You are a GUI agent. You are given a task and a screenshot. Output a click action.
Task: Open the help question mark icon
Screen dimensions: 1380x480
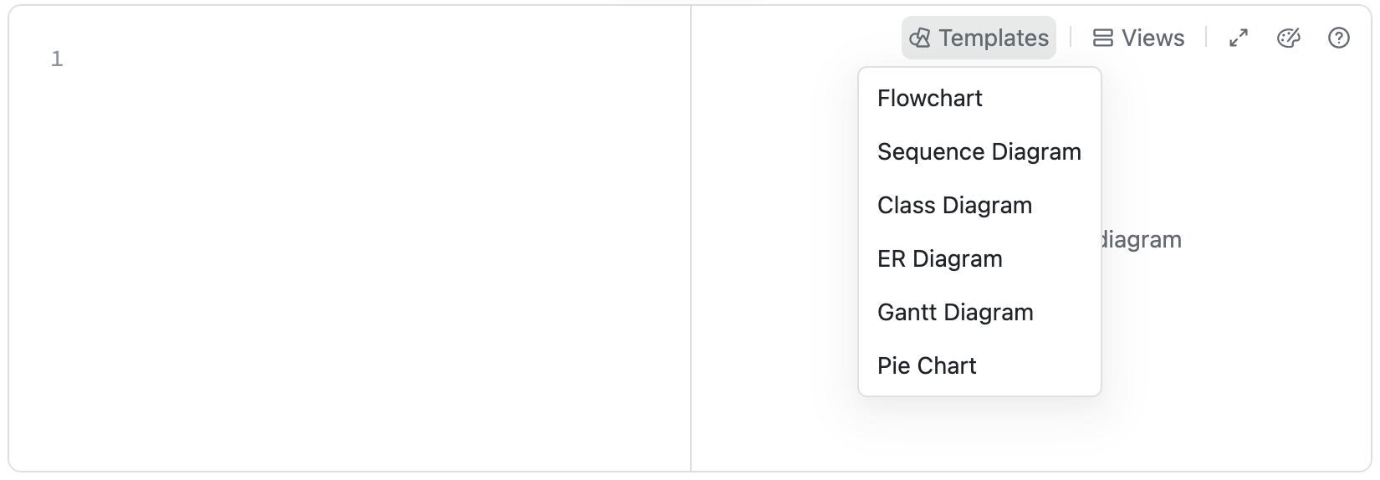1339,38
